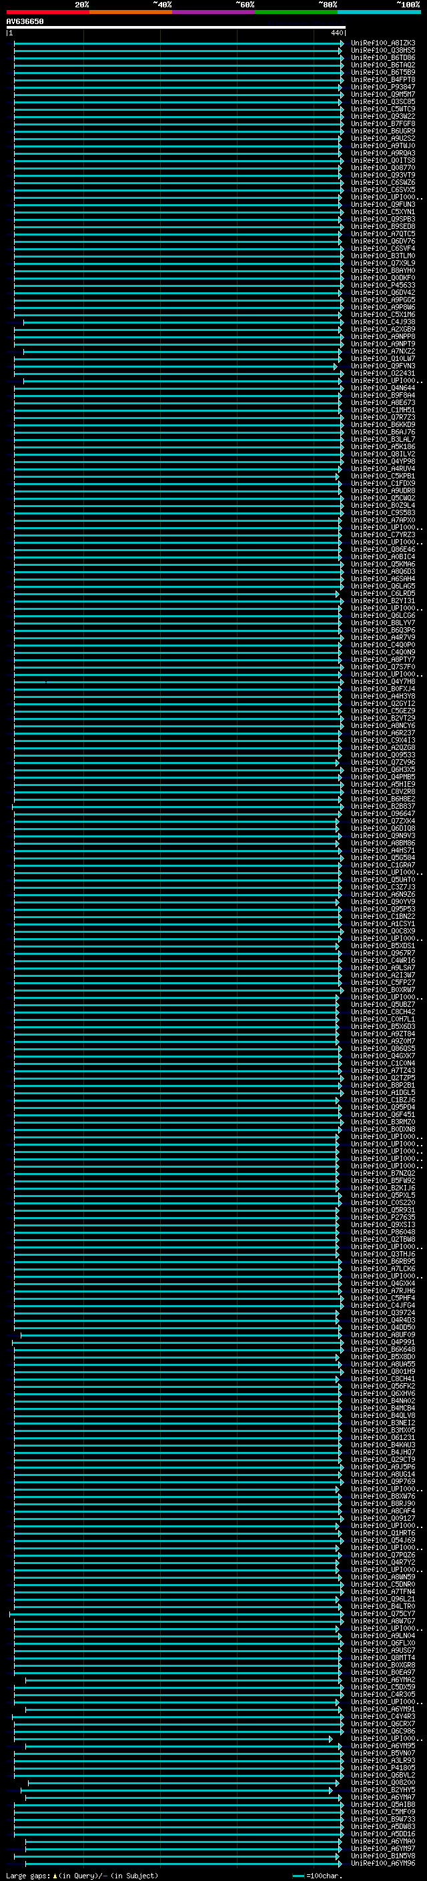Screen dimensions: 427x1881
Task: Select the UniRef100_C4J938 label
Action: coord(382,322)
